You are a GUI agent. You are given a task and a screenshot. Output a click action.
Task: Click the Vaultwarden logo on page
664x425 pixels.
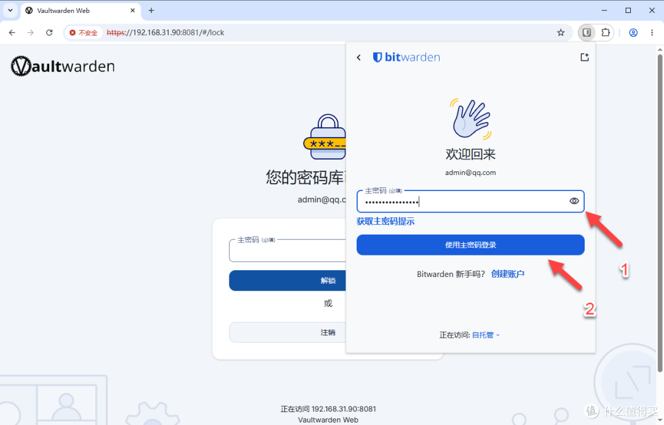pos(63,66)
